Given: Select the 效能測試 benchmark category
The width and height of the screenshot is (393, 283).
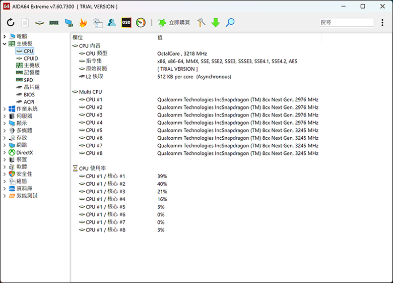Looking at the screenshot, I should pos(23,196).
